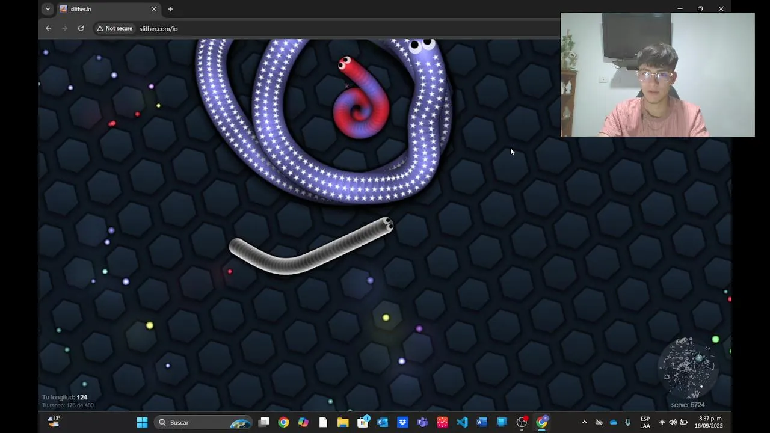Reload the slither.io page
The height and width of the screenshot is (433, 770).
click(x=81, y=28)
